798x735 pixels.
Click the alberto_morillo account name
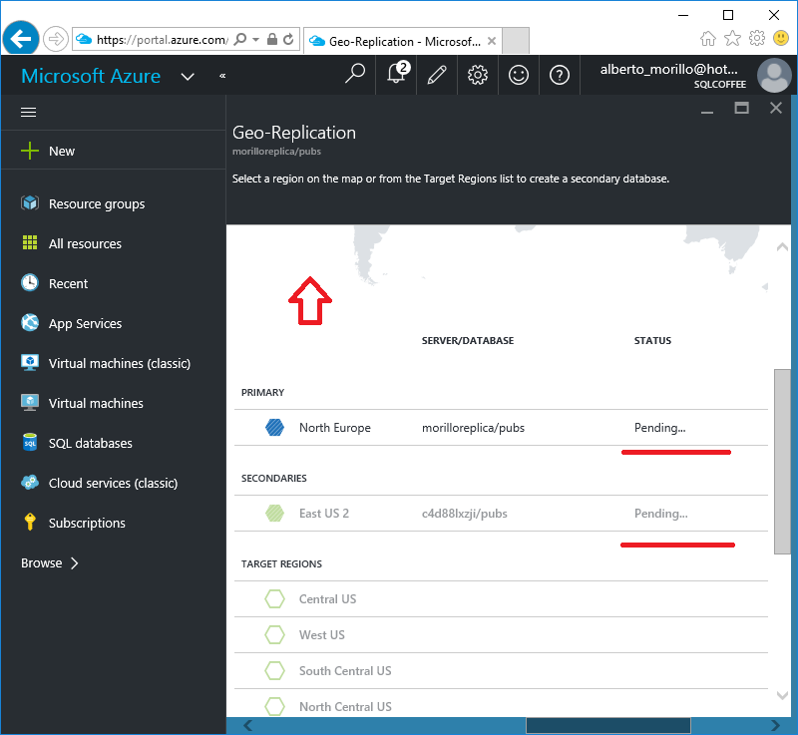tap(668, 69)
